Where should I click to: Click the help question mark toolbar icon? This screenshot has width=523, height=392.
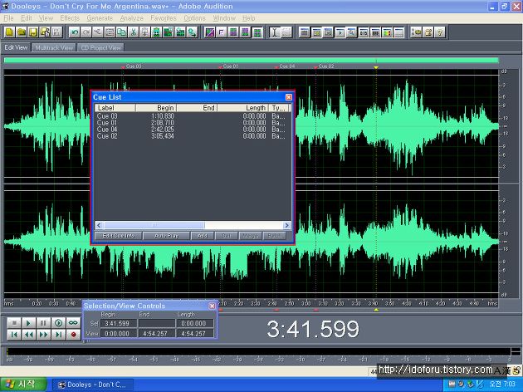coord(440,32)
